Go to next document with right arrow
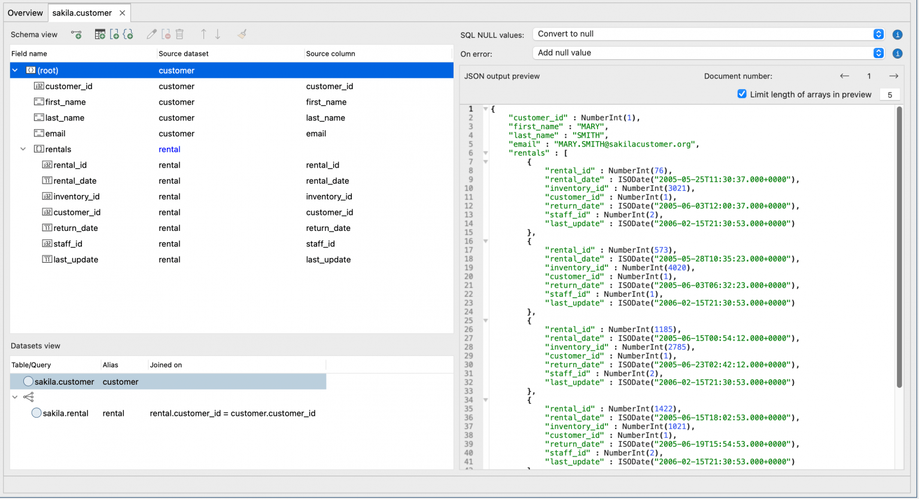Screen dimensions: 919x499 tap(893, 76)
